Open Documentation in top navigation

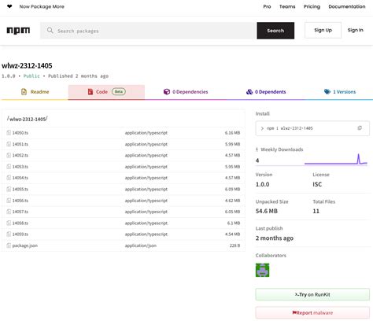point(347,6)
